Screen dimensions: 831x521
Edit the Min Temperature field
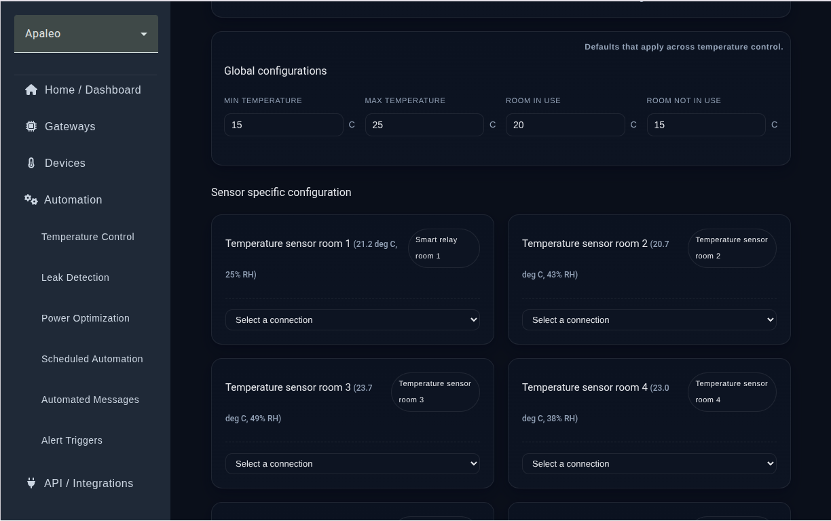coord(283,125)
